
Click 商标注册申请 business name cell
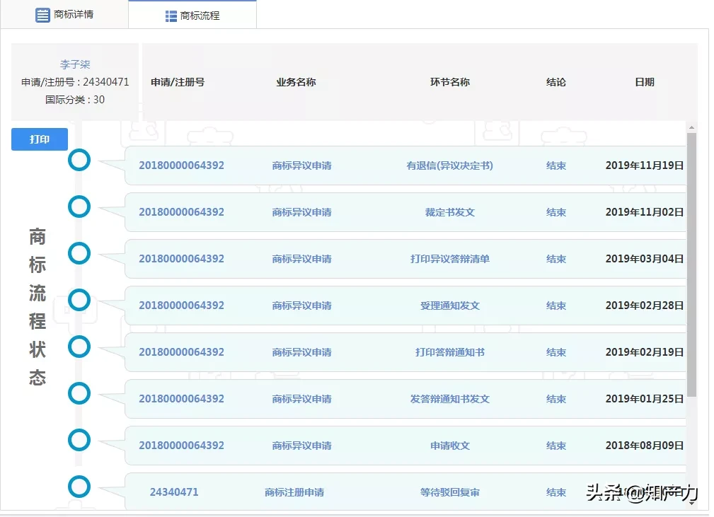[294, 492]
